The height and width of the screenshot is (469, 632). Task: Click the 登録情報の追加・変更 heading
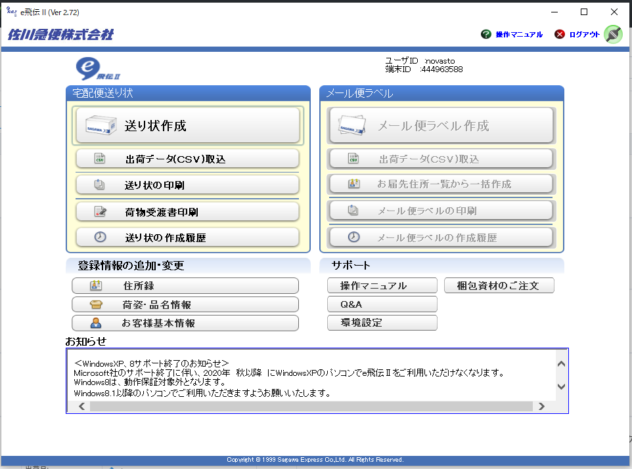click(x=131, y=266)
